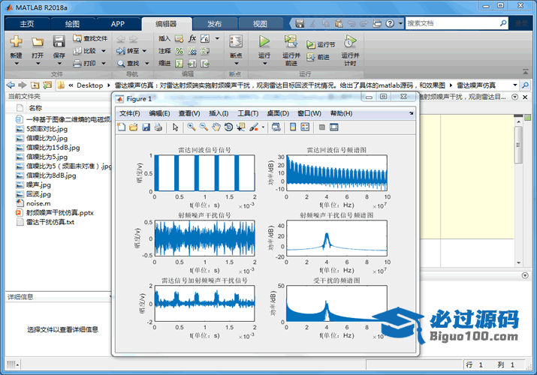
Task: Select the Zoom Out tool in Figure 1
Action: [x=204, y=127]
